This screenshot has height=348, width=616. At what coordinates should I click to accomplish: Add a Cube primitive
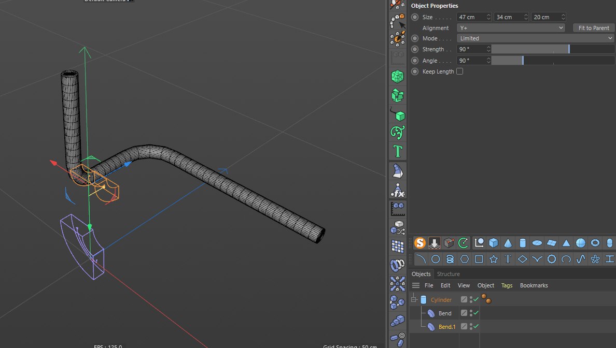point(494,243)
